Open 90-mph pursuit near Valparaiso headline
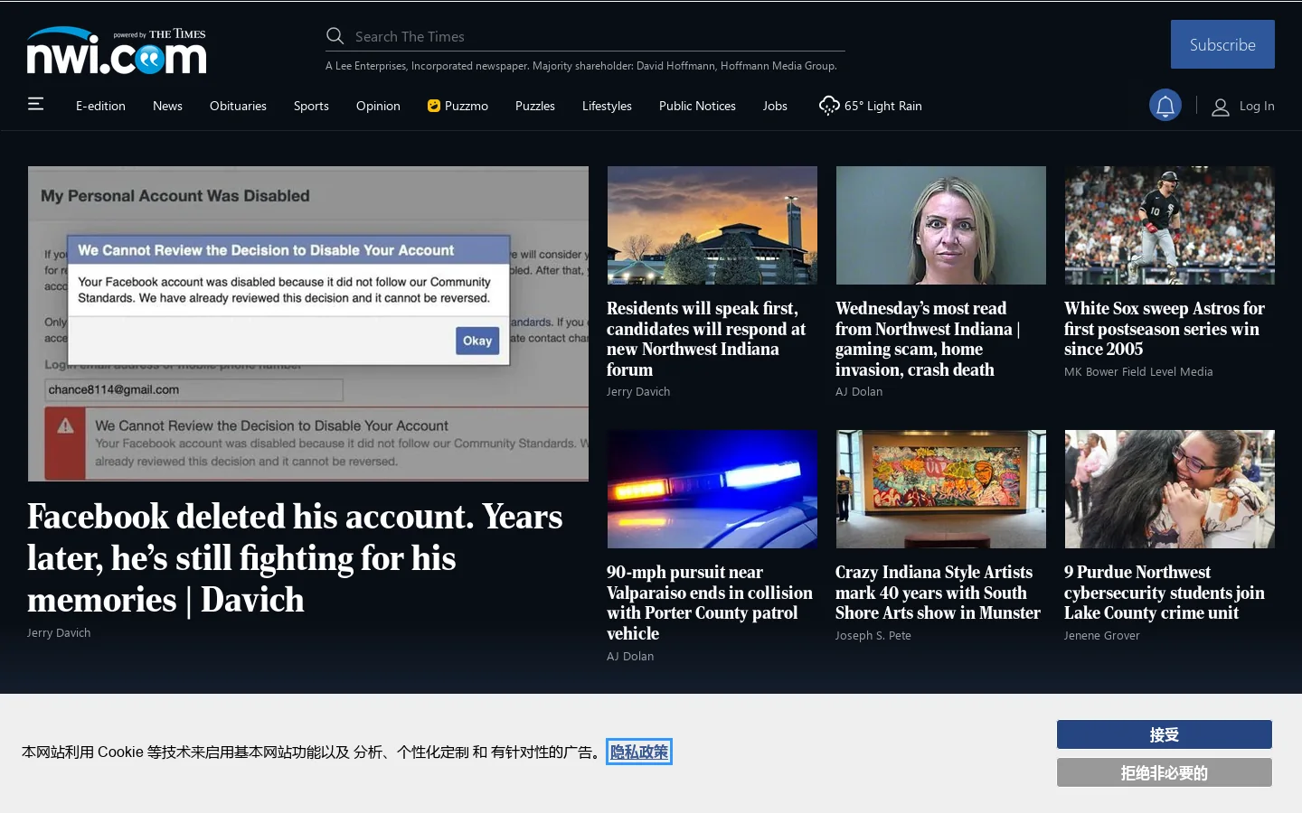Viewport: 1302px width, 813px height. (710, 603)
